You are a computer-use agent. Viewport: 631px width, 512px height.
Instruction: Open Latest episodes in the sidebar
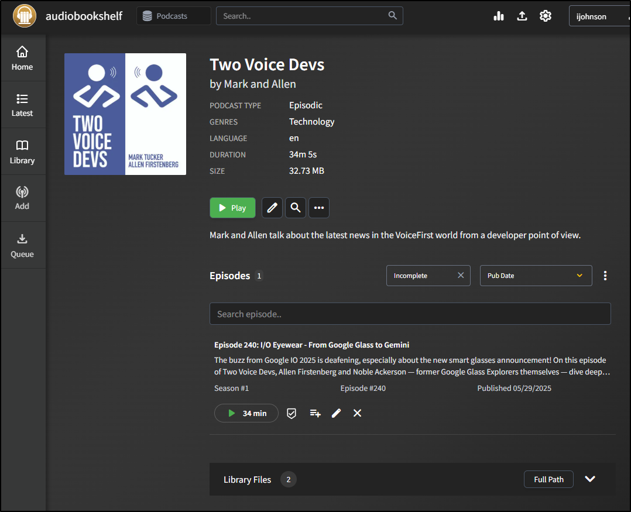click(x=22, y=105)
